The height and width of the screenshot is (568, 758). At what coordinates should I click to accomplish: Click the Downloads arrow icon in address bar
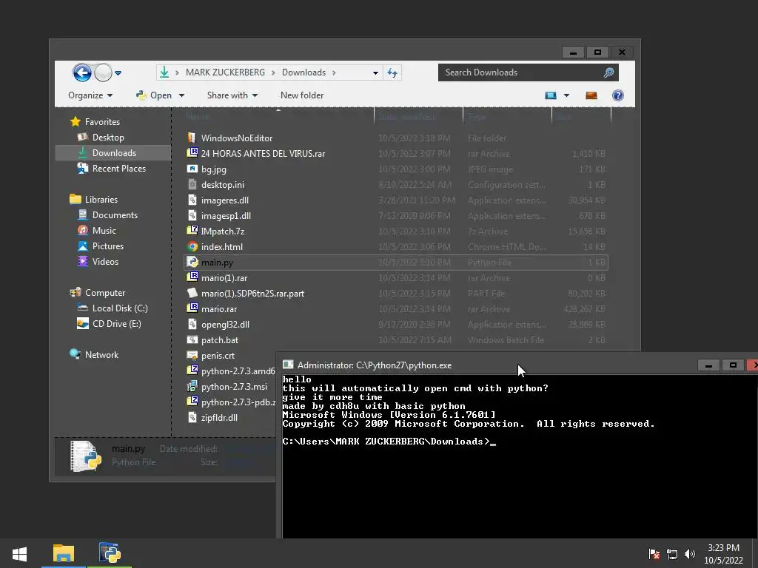[164, 72]
